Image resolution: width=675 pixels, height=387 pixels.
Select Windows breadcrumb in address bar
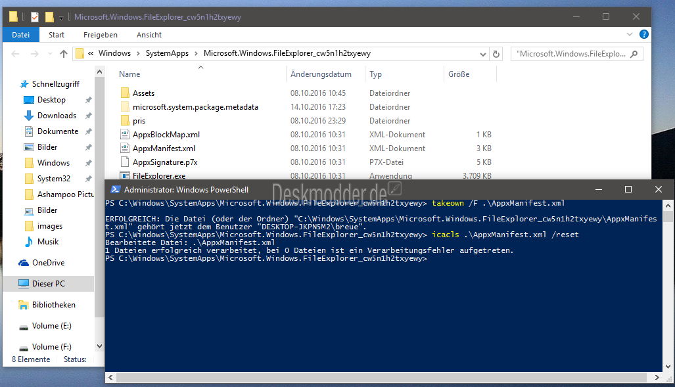(x=114, y=53)
